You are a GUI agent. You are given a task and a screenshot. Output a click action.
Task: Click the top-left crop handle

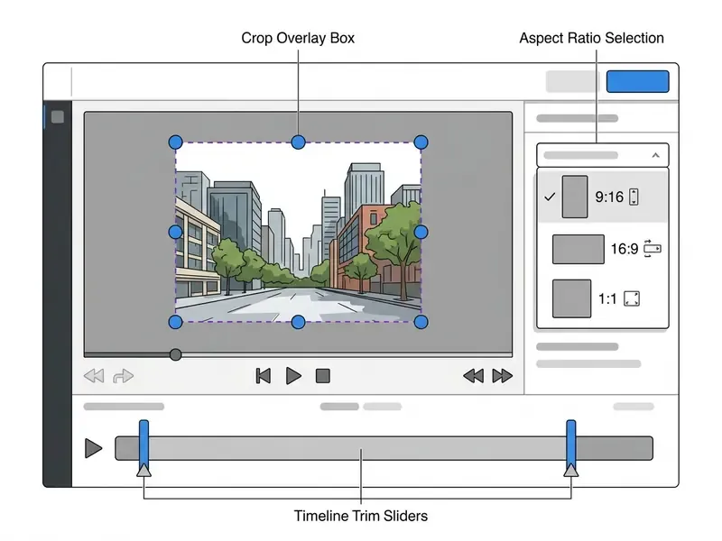tap(175, 142)
